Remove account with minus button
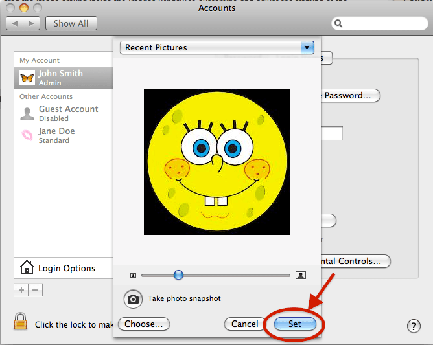This screenshot has width=433, height=345. pyautogui.click(x=36, y=290)
